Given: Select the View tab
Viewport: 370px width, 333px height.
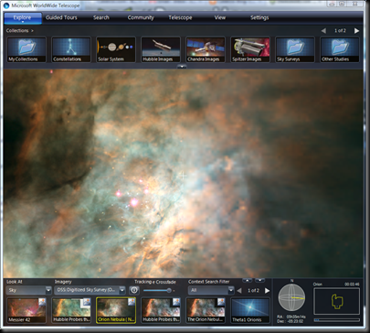Looking at the screenshot, I should click(x=220, y=17).
